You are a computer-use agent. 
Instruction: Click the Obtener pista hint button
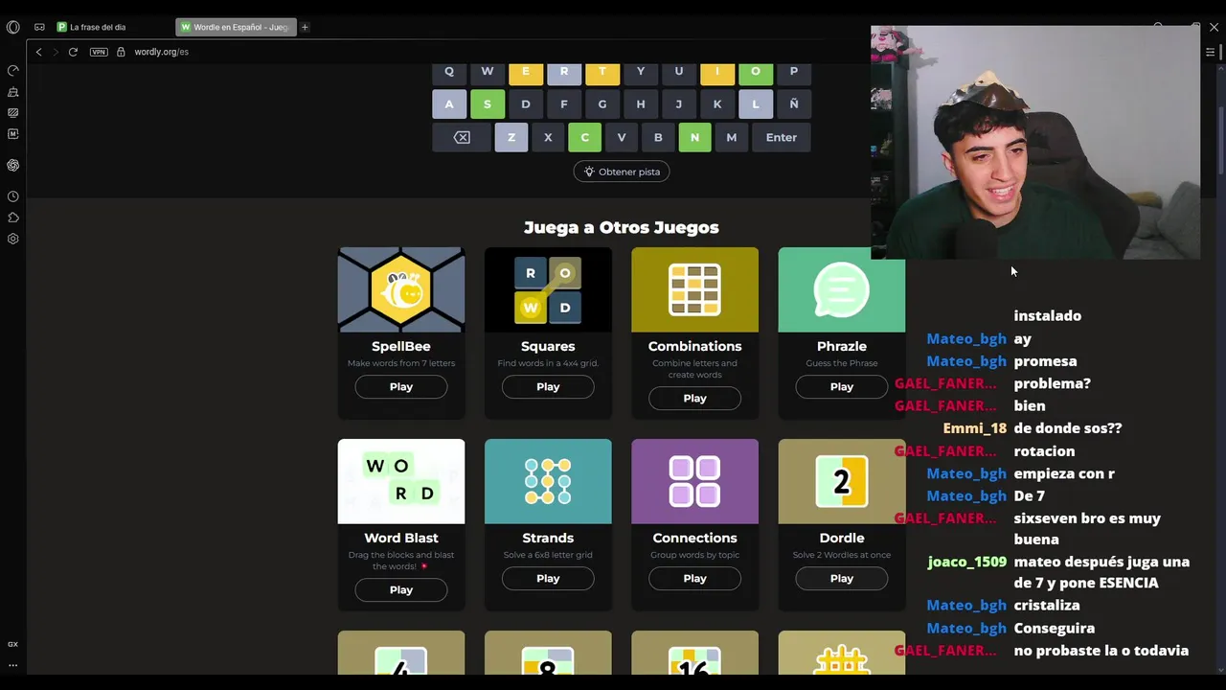click(622, 172)
